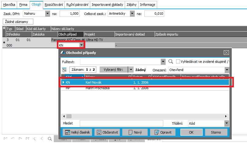This screenshot has height=144, width=247.
Task: Click the tree view icon beside Záznam
Action: 64,70
